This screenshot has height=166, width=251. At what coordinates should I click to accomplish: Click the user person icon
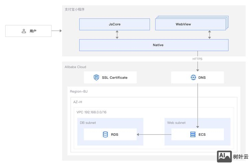click(24, 31)
